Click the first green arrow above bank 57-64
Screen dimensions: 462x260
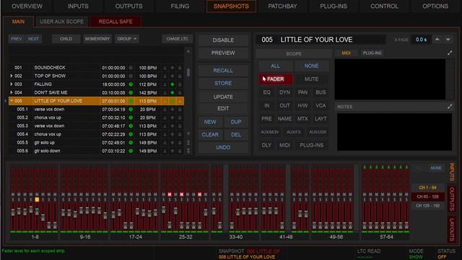365,167
